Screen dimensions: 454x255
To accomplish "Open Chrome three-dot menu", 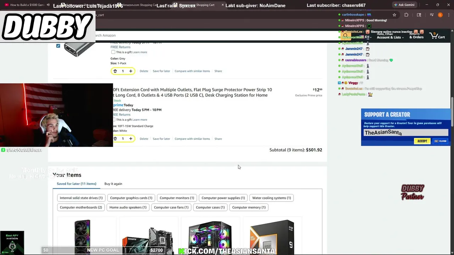I will [449, 15].
